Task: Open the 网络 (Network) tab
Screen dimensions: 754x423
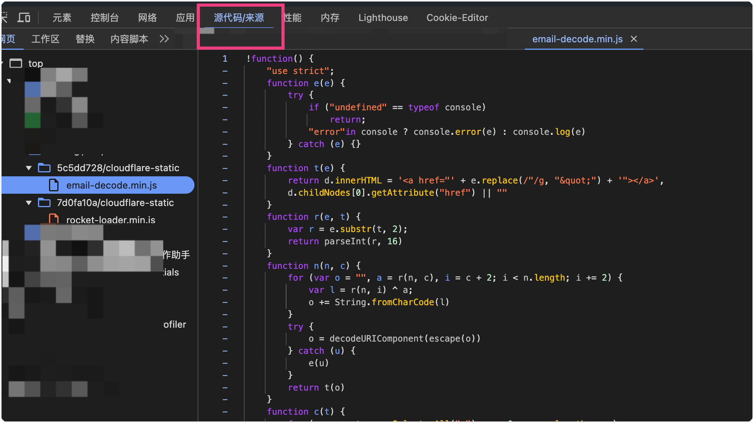Action: (147, 17)
